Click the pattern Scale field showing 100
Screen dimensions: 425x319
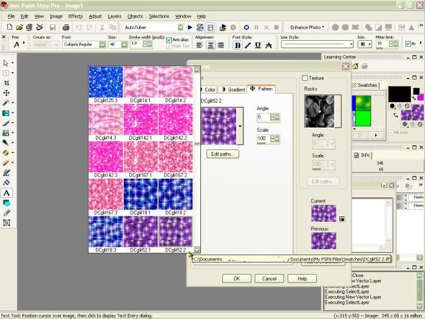pyautogui.click(x=263, y=139)
